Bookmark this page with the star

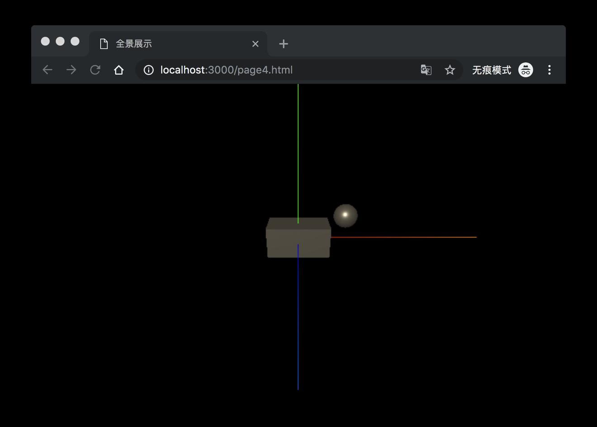(450, 70)
